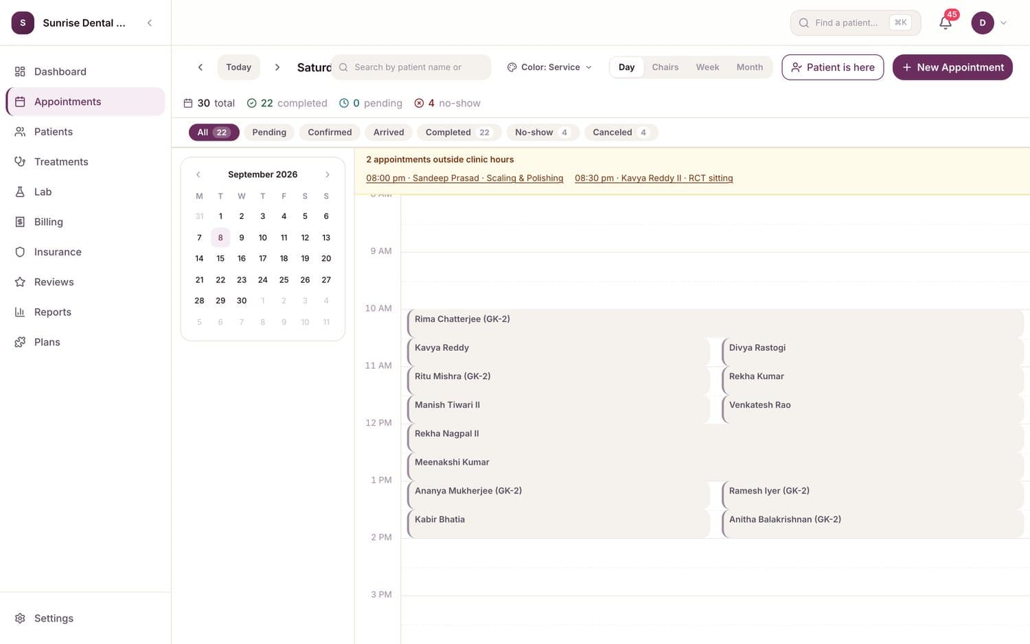Open Reviews in the sidebar
This screenshot has width=1030, height=644.
[x=85, y=282]
